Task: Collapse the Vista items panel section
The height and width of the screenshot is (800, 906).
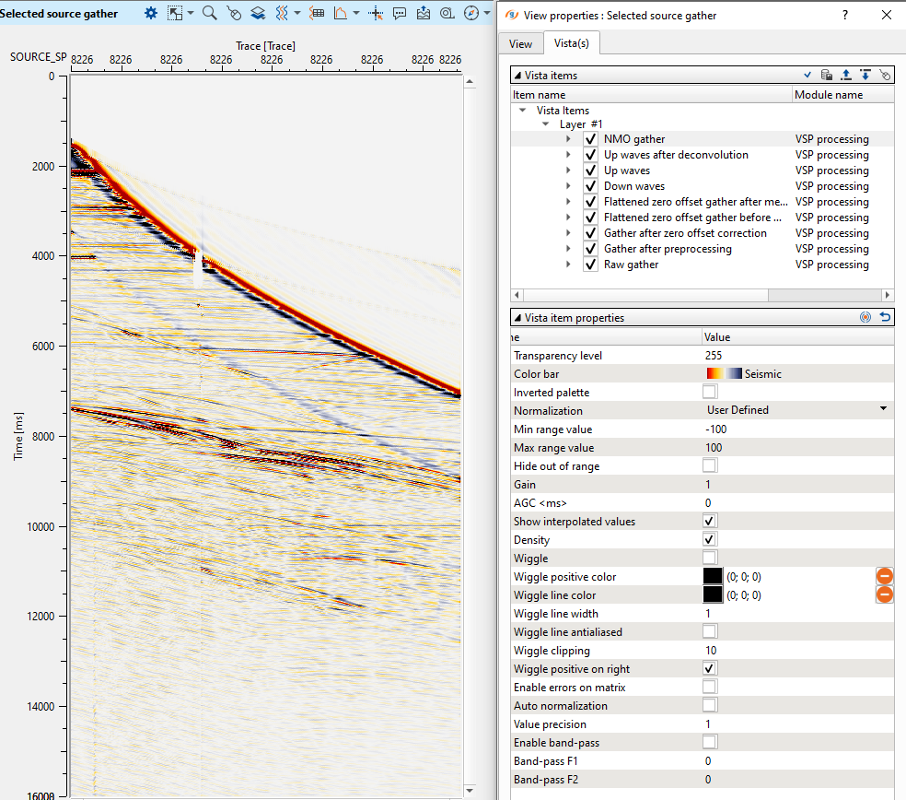Action: pyautogui.click(x=517, y=75)
